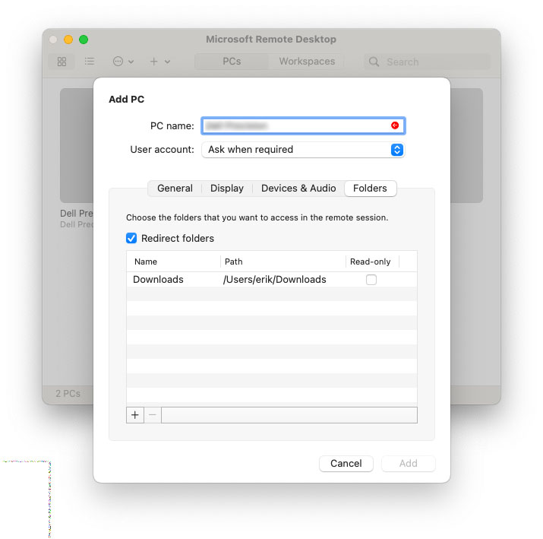Click the Search field in main window

[427, 62]
